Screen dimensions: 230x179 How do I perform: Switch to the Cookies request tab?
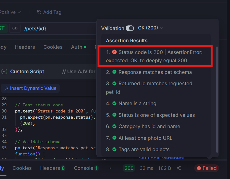(x=53, y=47)
